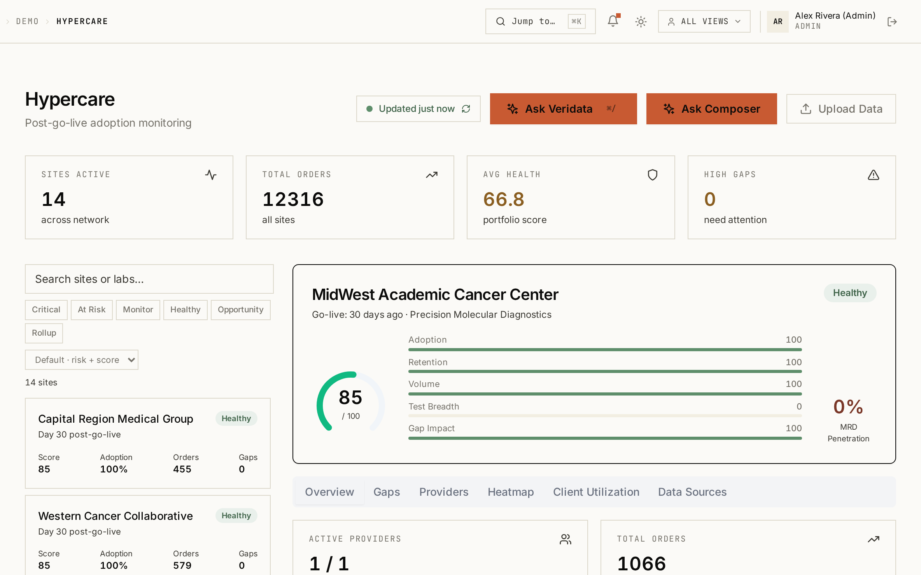
Task: Click the Updated just now button
Action: [x=418, y=109]
